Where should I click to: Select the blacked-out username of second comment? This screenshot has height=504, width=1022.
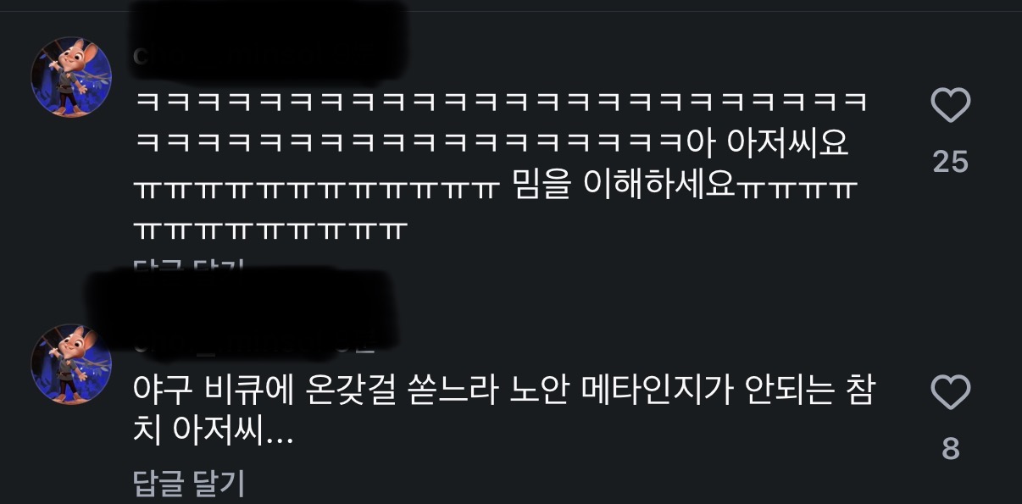click(240, 308)
